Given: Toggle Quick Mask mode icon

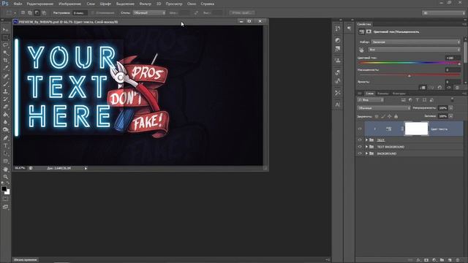Looking at the screenshot, I should (5, 199).
